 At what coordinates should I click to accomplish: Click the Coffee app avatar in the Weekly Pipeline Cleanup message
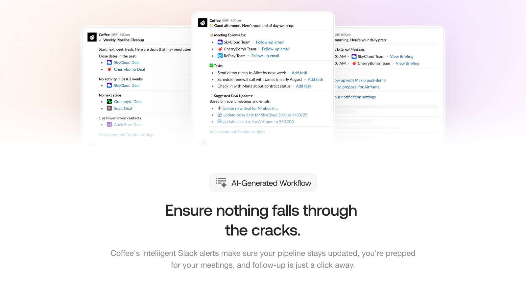pyautogui.click(x=92, y=37)
